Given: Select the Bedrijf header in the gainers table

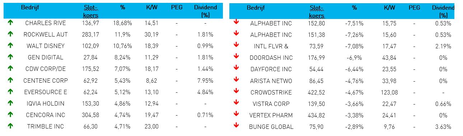Looking at the screenshot, I should (x=30, y=7).
